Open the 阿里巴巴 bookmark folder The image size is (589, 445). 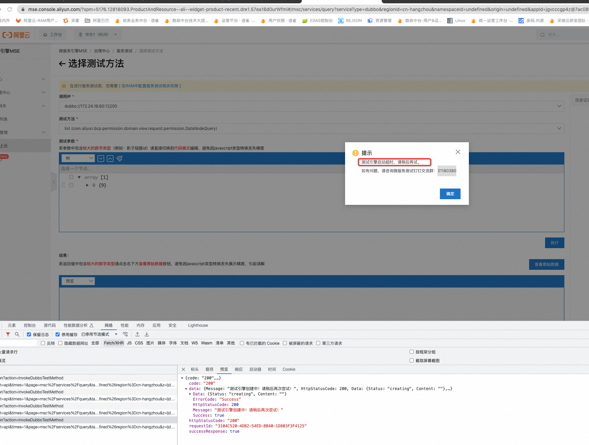point(97,21)
